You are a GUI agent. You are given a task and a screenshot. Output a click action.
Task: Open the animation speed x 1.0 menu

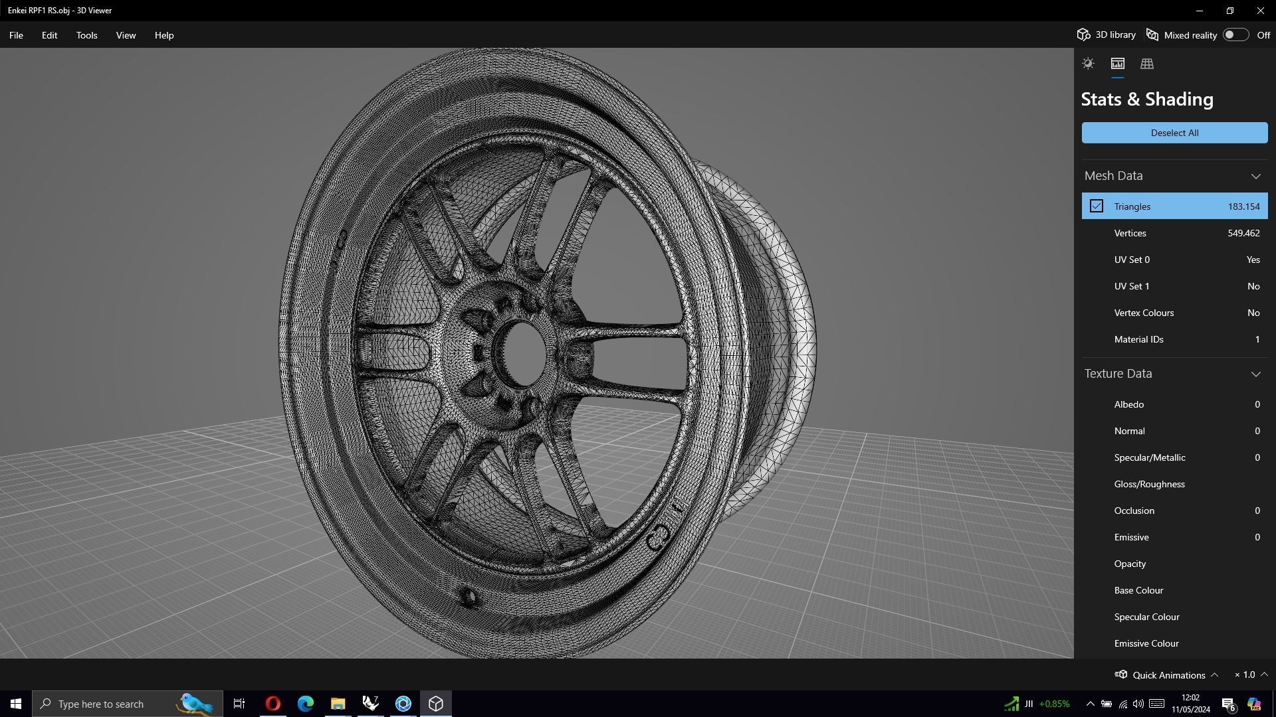point(1251,675)
